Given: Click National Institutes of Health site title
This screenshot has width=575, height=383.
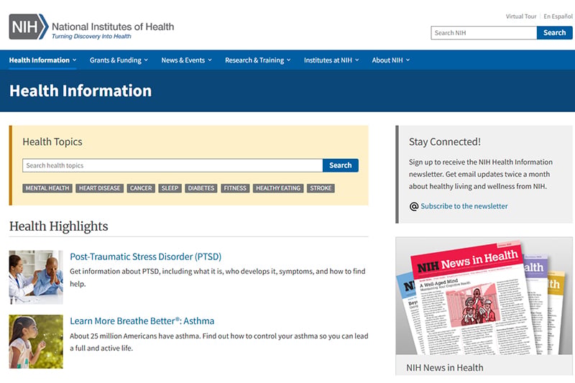Looking at the screenshot, I should 113,27.
